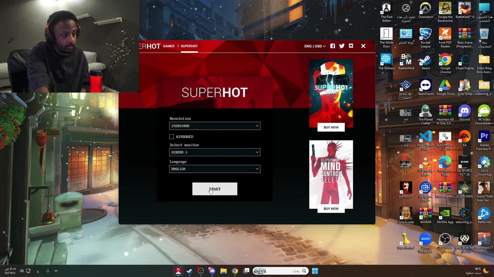Select Google Chrome desktop shortcut
The image size is (494, 277).
coord(445,64)
